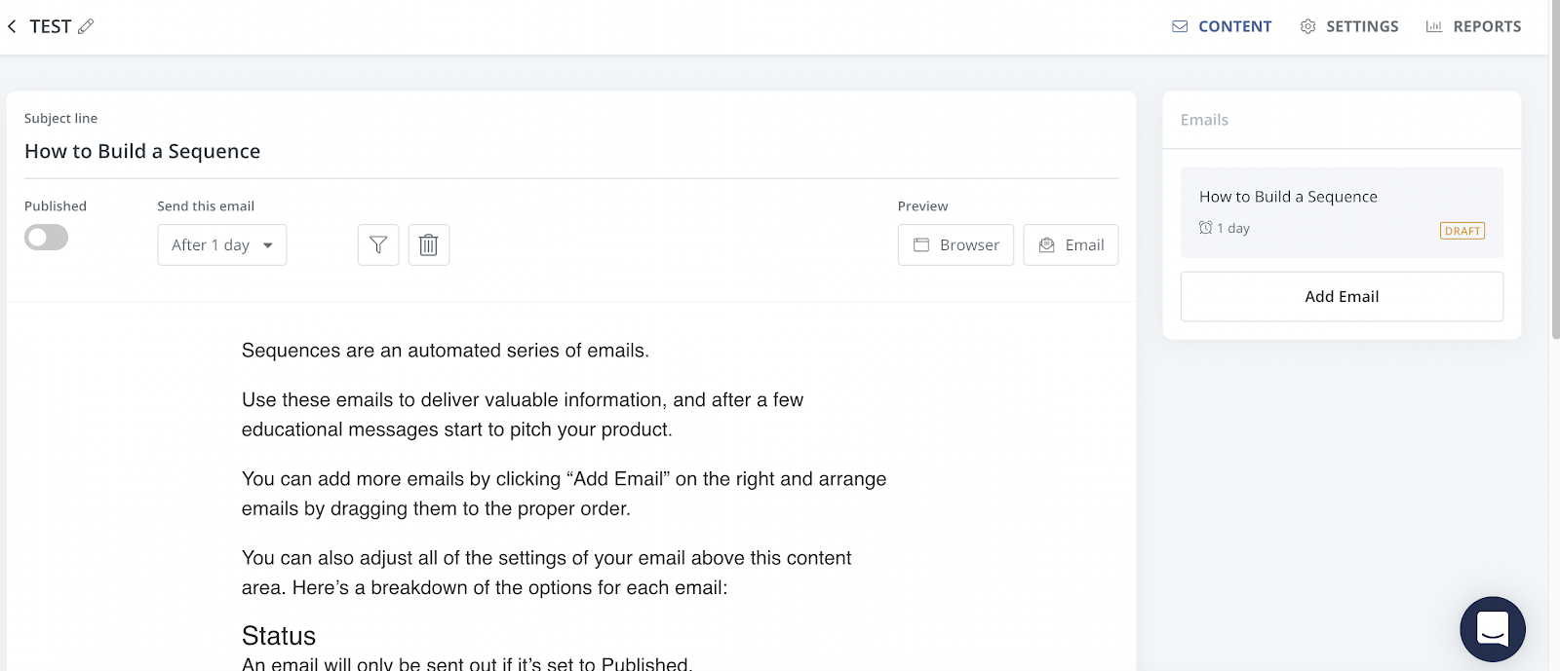Image resolution: width=1560 pixels, height=671 pixels.
Task: Click the pencil icon to rename TEST
Action: pyautogui.click(x=86, y=26)
